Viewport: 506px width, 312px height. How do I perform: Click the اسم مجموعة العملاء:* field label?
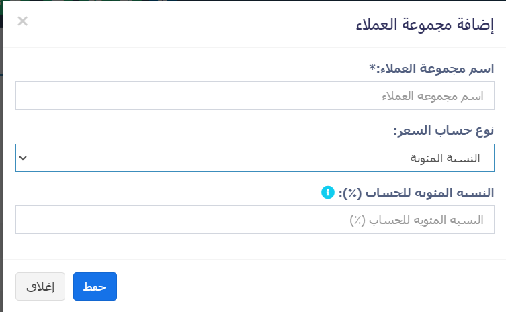point(431,68)
